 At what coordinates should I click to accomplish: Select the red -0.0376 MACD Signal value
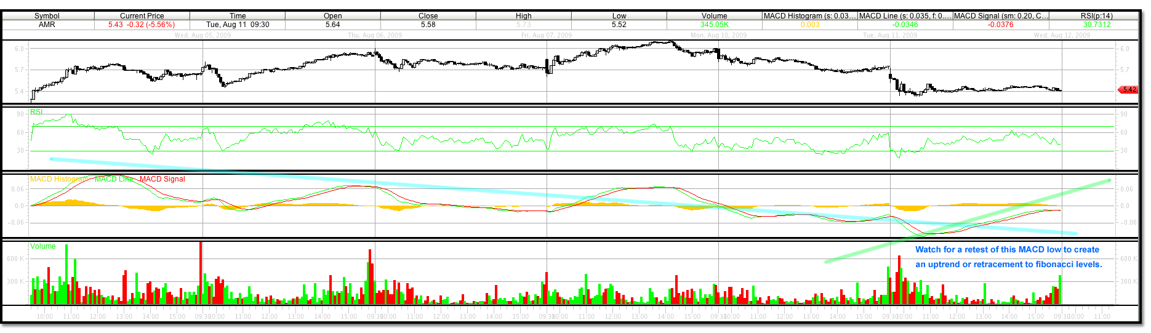click(1000, 25)
